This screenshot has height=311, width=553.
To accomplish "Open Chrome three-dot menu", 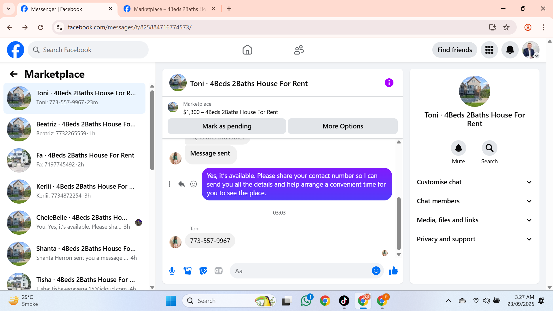I will 543,27.
